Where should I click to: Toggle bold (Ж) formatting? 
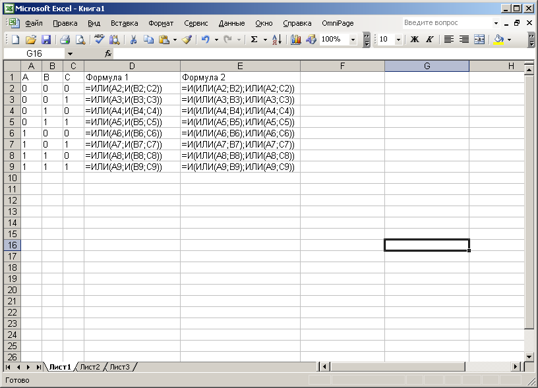point(415,40)
